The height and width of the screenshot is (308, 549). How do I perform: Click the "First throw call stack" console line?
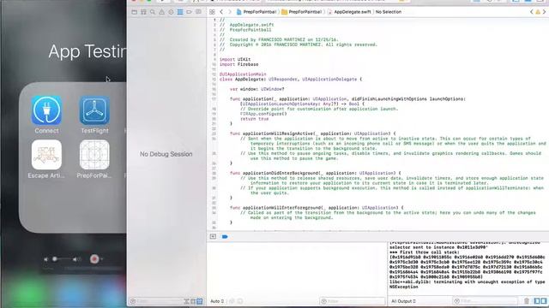[x=424, y=252]
